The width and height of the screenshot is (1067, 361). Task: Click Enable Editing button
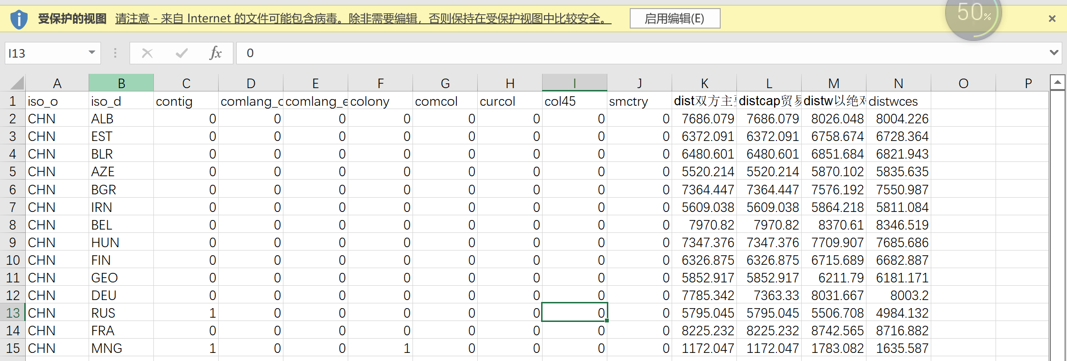[674, 19]
